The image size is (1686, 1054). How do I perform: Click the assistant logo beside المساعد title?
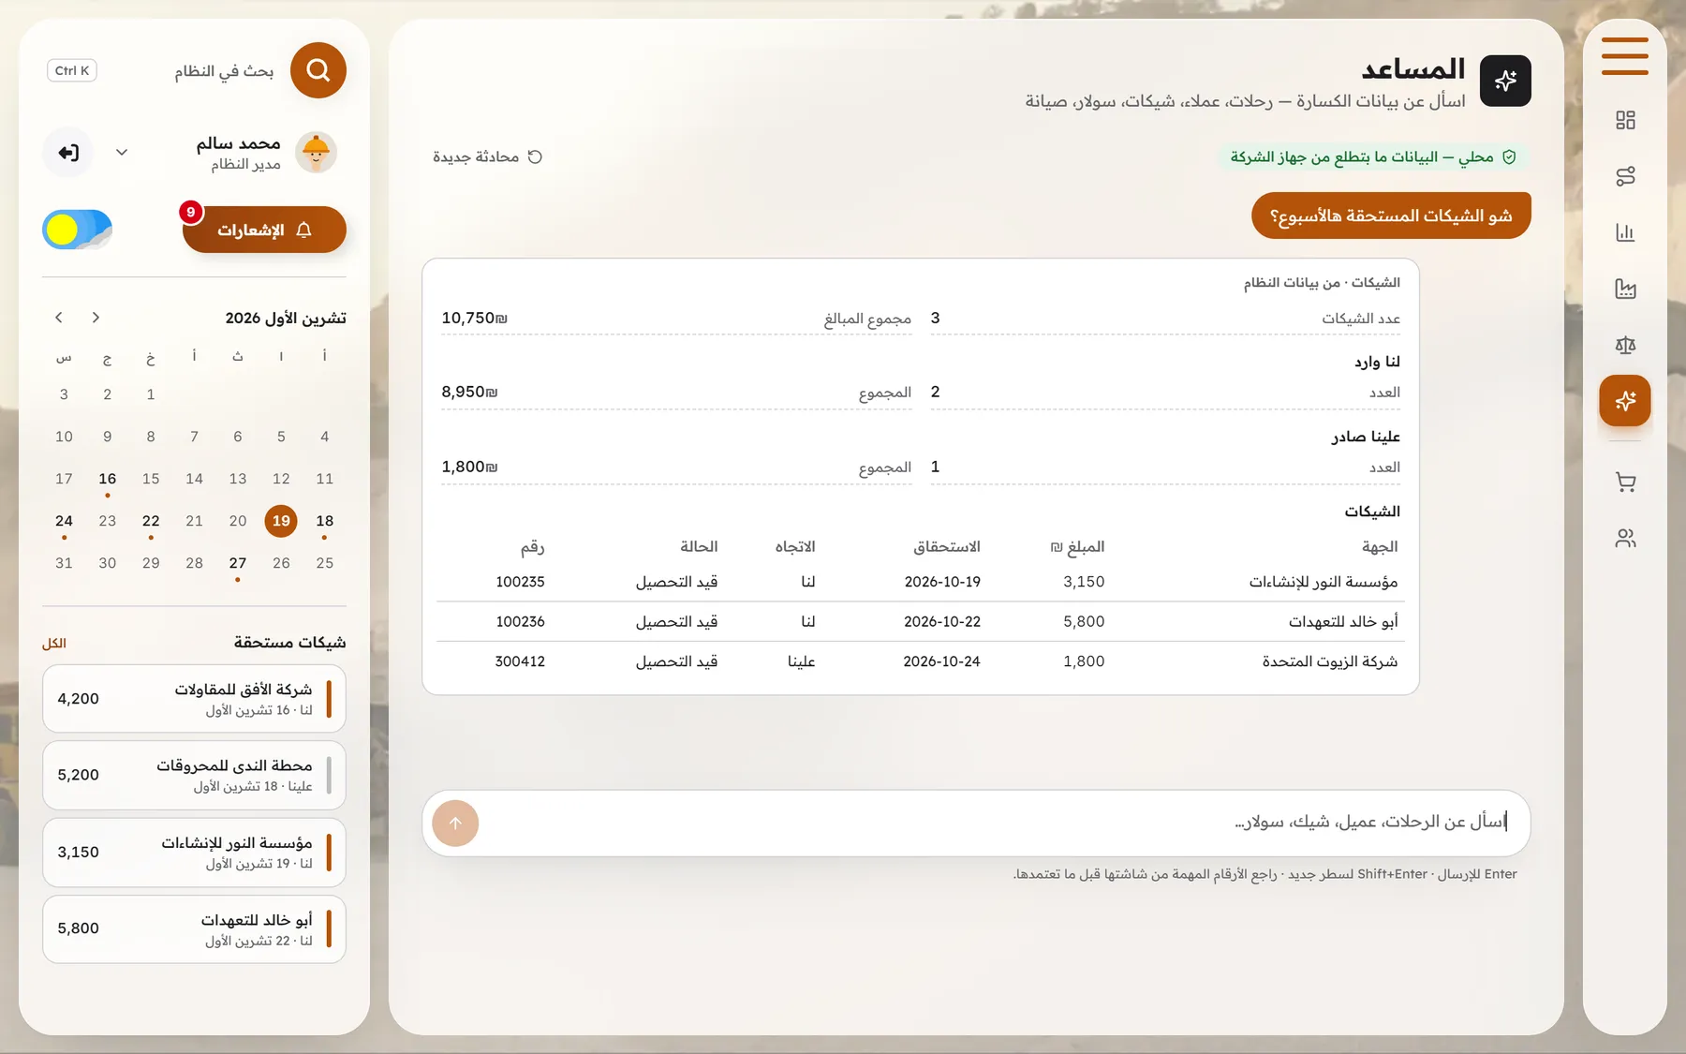[1505, 81]
